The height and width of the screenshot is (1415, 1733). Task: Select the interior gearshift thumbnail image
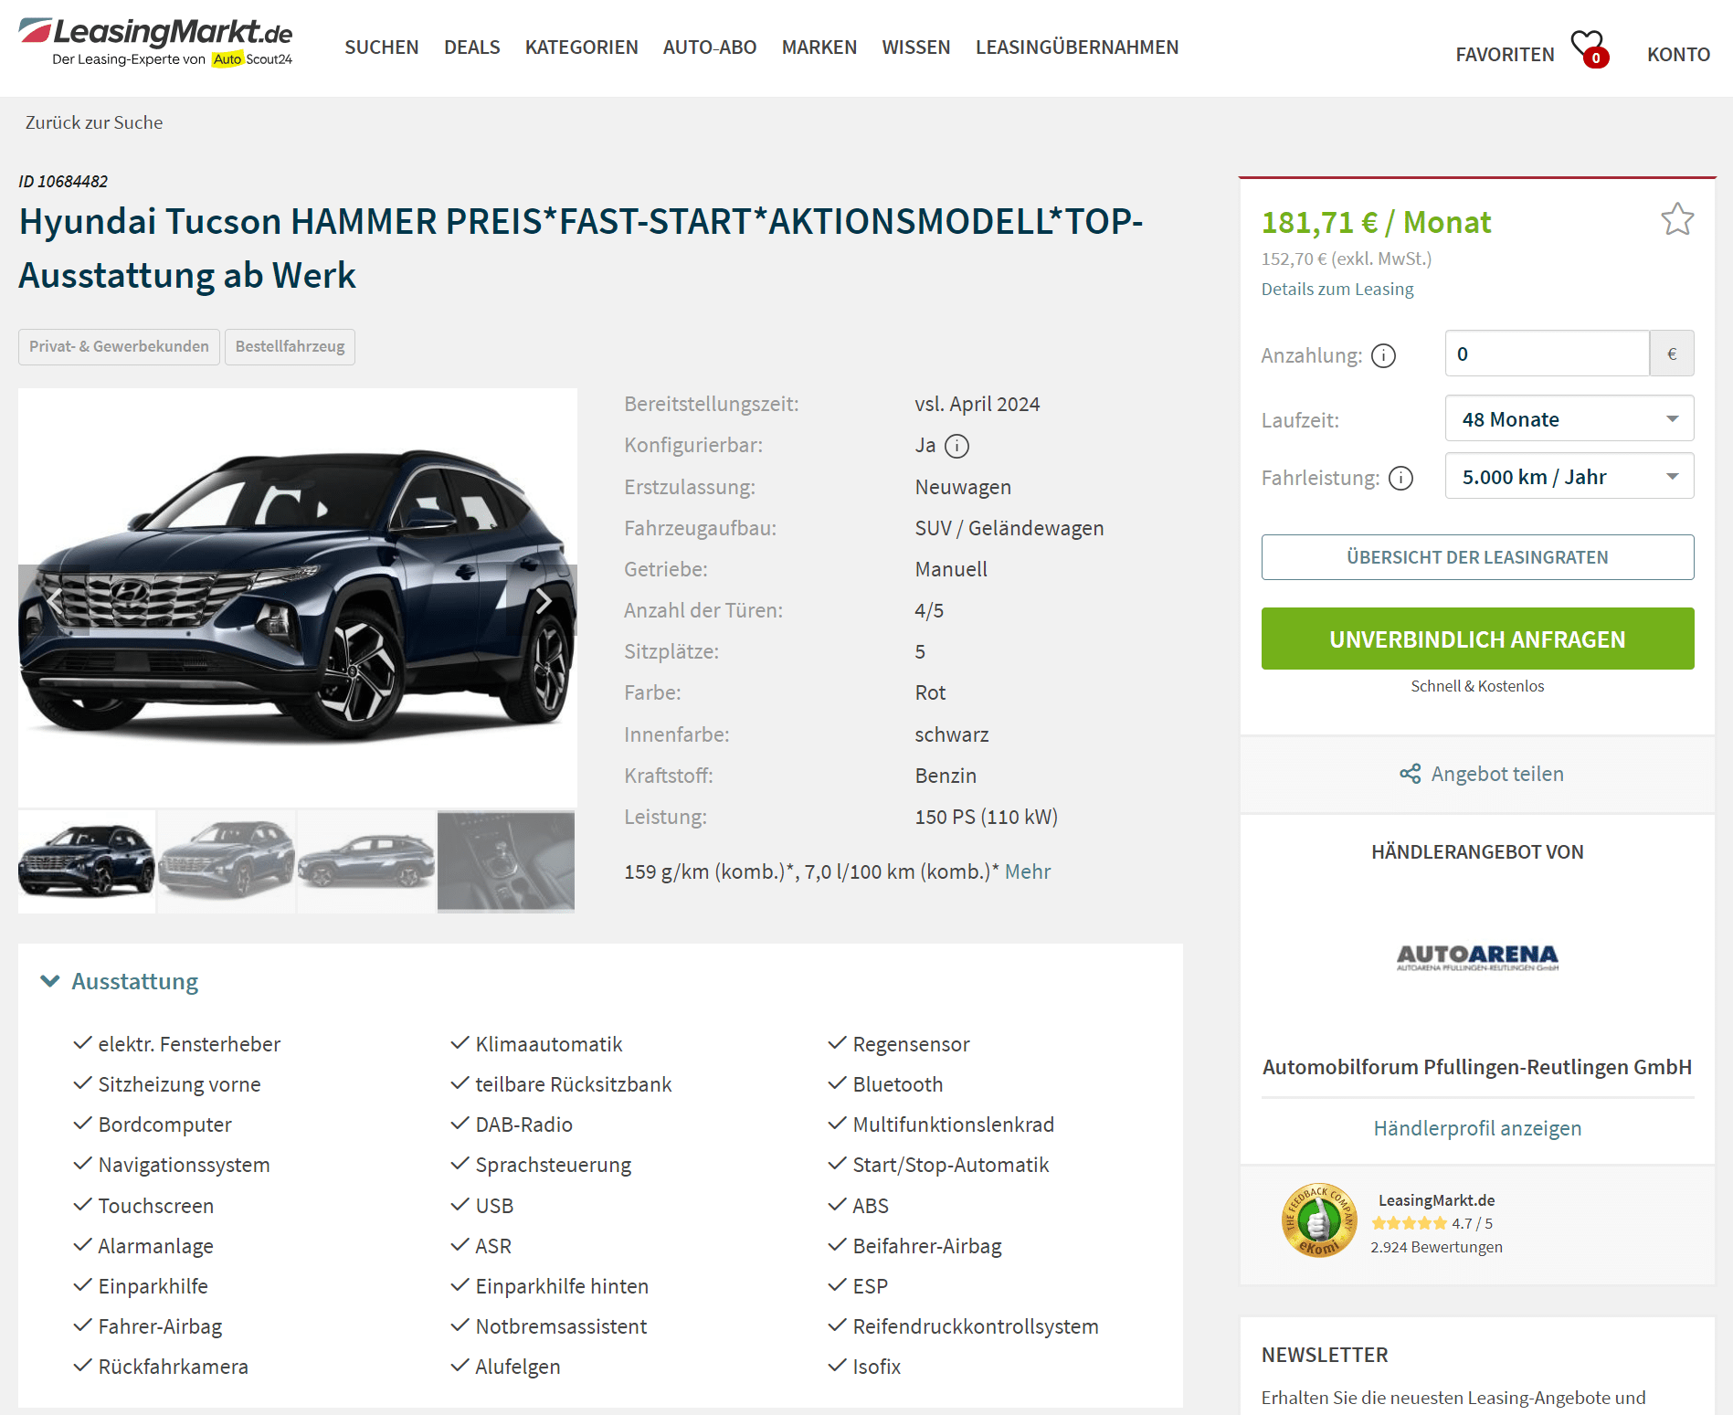(x=506, y=861)
